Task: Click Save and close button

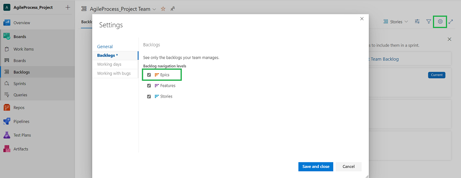Action: tap(316, 167)
